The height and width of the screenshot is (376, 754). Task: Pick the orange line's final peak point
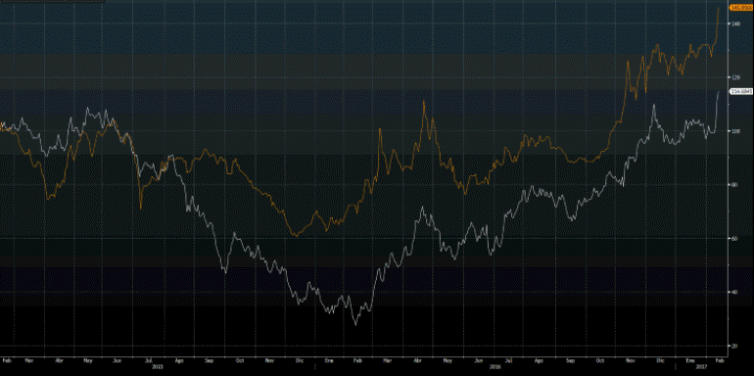click(719, 8)
